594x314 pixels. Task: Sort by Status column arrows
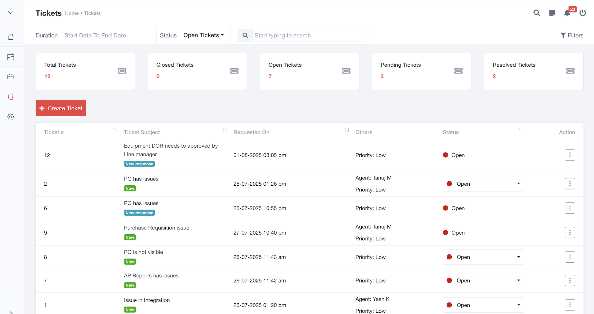point(520,130)
